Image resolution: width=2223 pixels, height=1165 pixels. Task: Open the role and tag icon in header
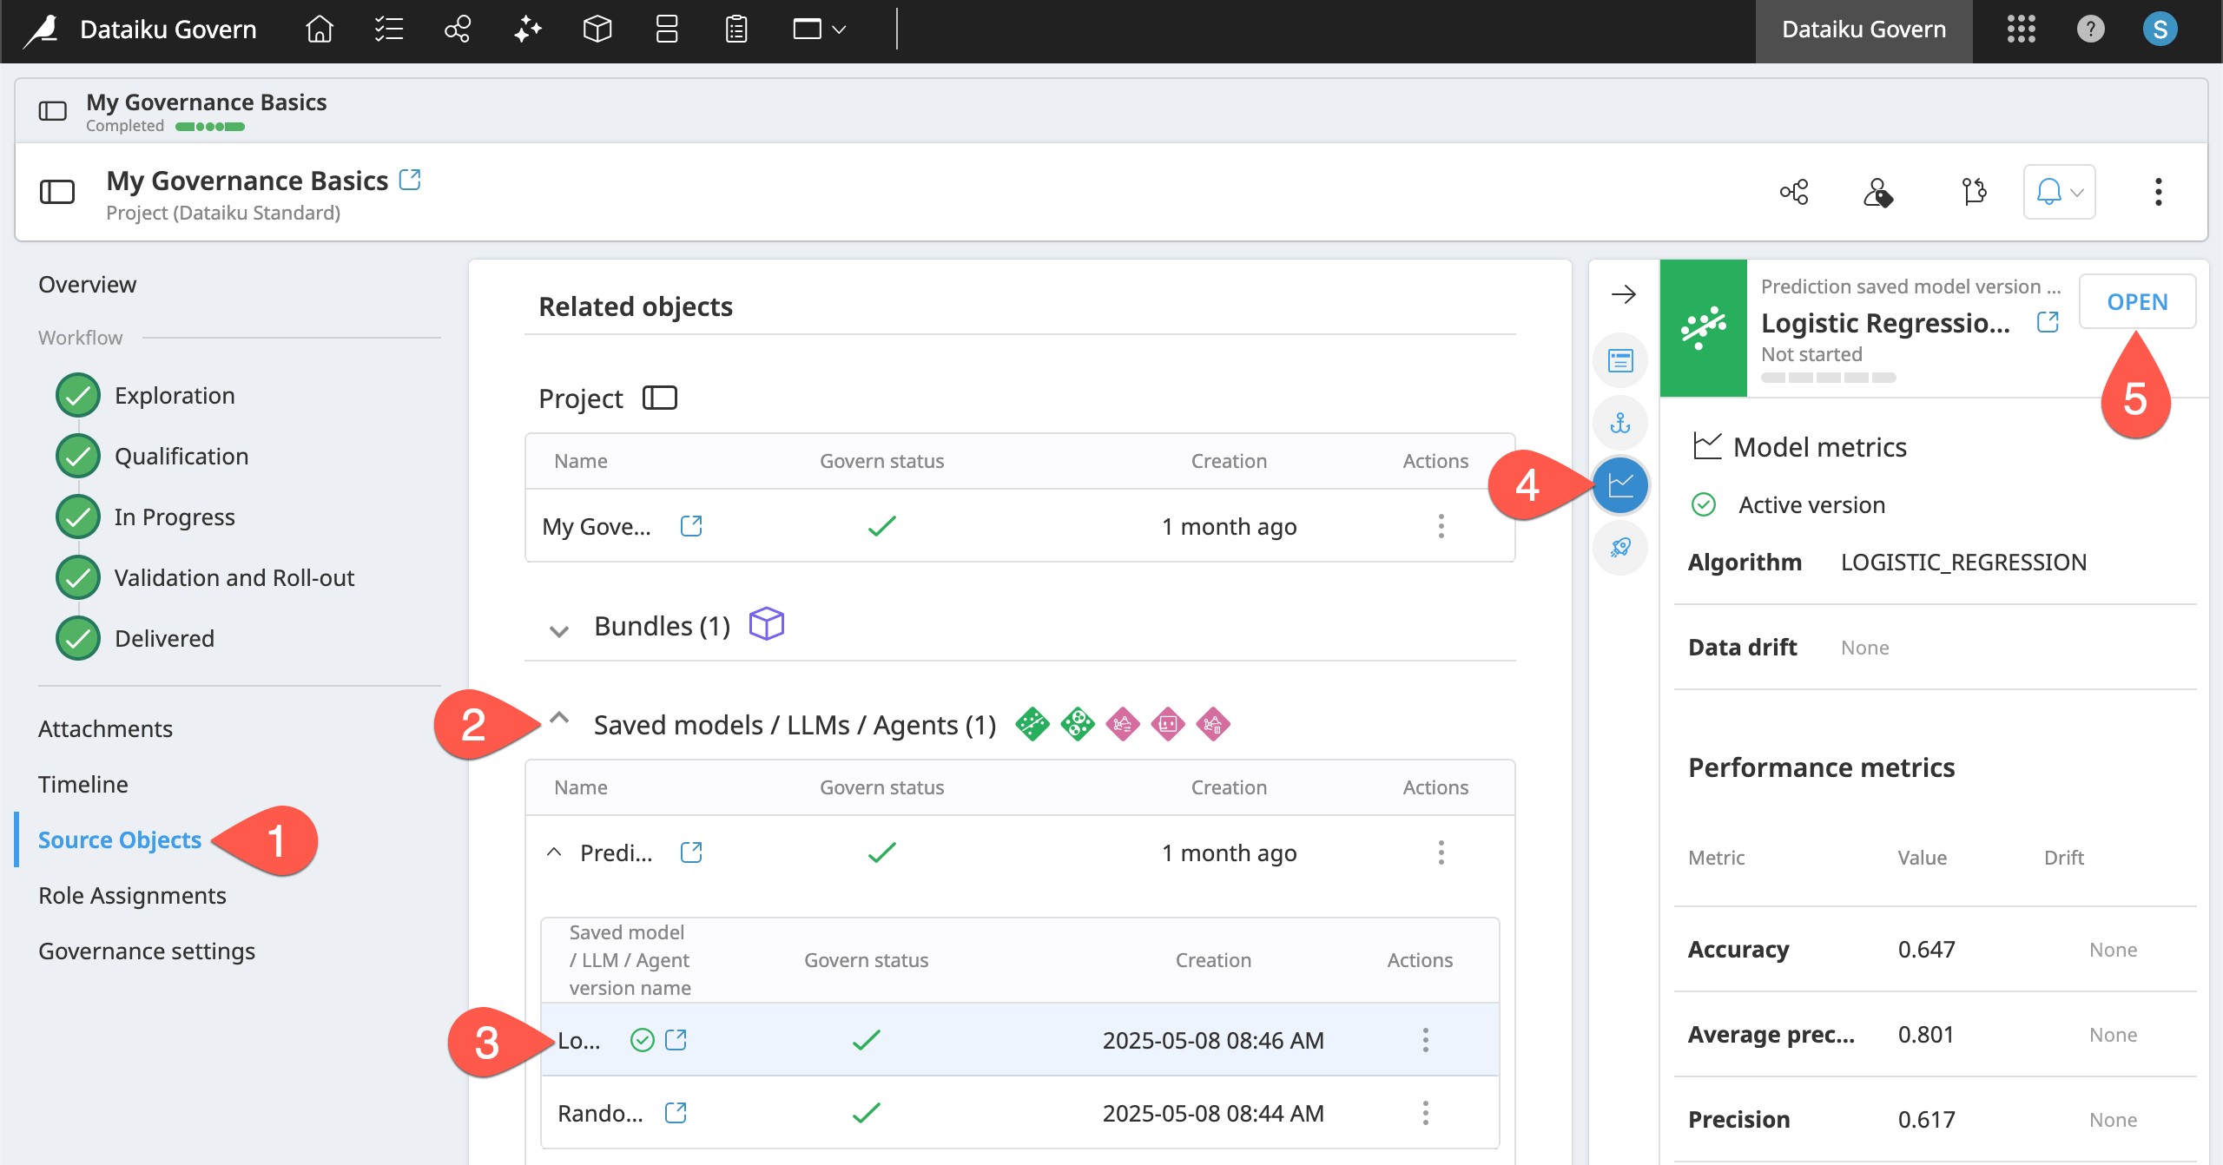point(1878,192)
